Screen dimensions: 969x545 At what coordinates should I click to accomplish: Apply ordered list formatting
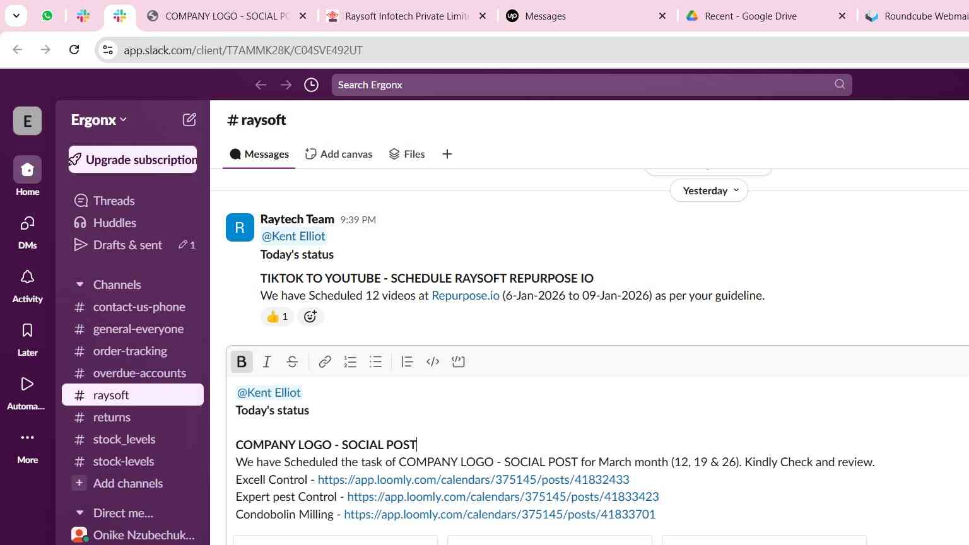coord(350,361)
